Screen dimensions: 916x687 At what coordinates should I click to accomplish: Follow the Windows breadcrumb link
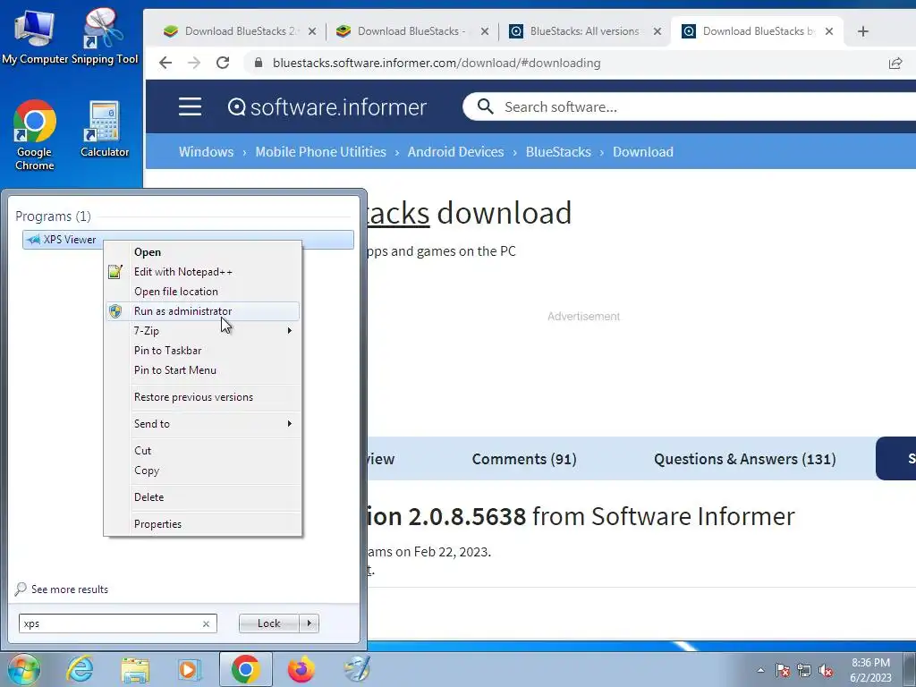(207, 152)
